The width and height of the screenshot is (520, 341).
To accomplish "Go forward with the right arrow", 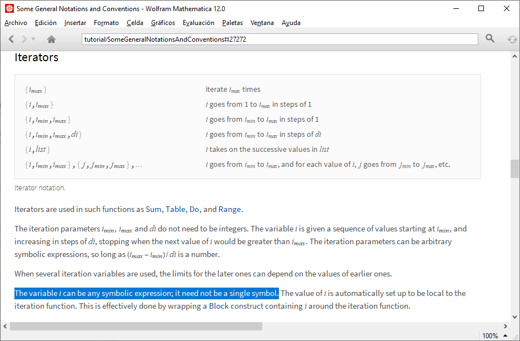I will [x=24, y=39].
